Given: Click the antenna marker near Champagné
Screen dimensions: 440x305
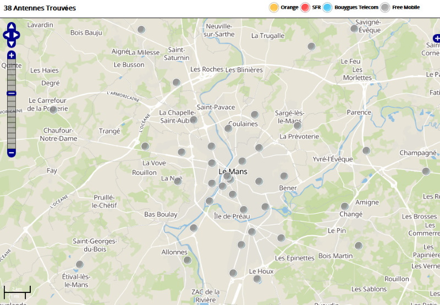Looking at the screenshot, I should point(426,171).
